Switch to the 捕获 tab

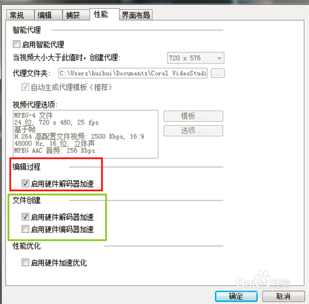76,15
